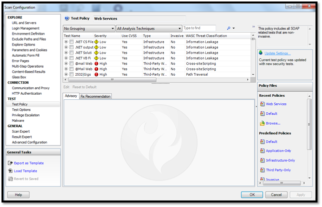Check the .NET CS File test checkbox

click(x=72, y=42)
